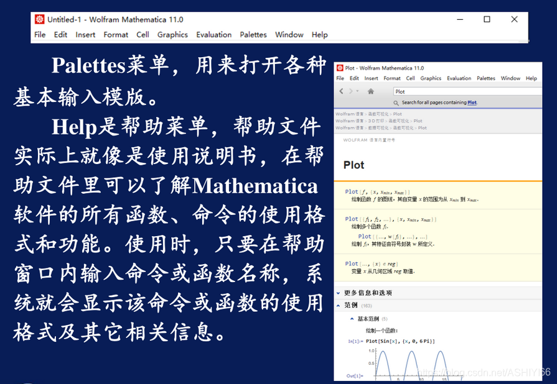Open Help menu in Plot help window

click(x=531, y=78)
